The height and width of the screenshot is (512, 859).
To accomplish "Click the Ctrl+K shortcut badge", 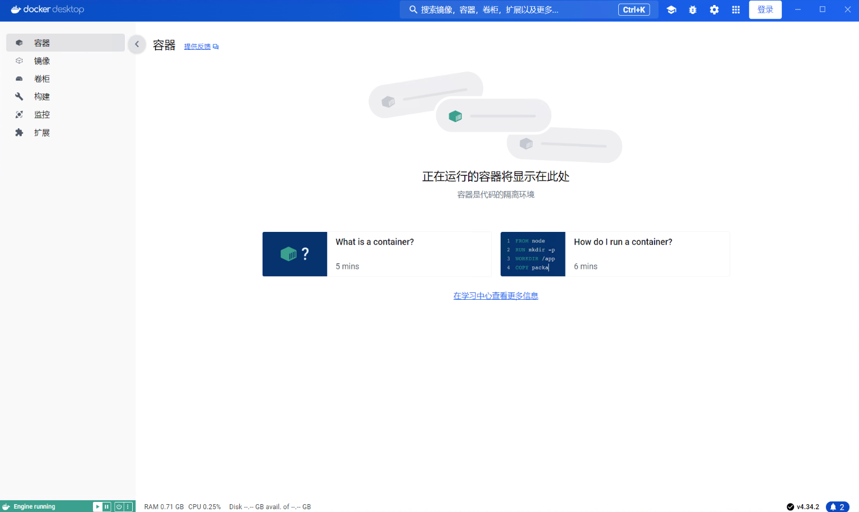I will [634, 10].
